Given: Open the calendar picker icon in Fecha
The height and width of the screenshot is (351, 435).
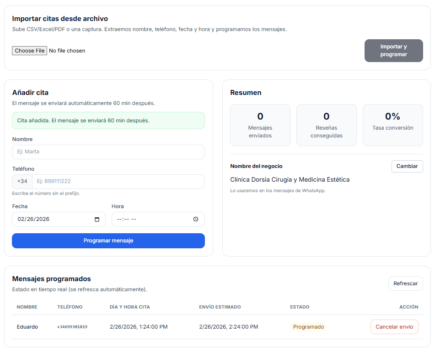Looking at the screenshot, I should pyautogui.click(x=97, y=220).
